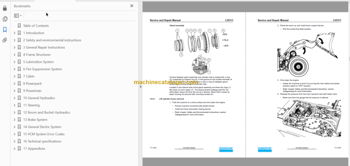The height and width of the screenshot is (166, 350).
Task: Expand the 14 General Electric System bookmark
Action: [x=15, y=127]
